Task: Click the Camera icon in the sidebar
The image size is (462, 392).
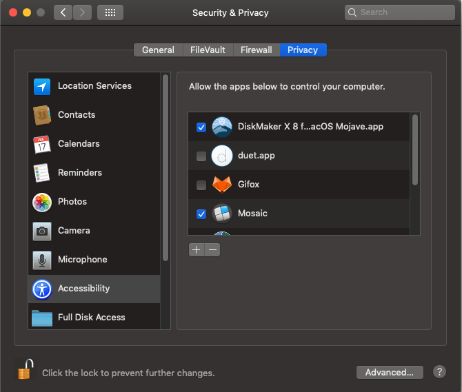Action: [42, 231]
